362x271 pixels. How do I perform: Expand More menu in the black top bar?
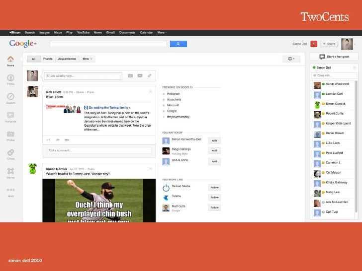pos(162,32)
